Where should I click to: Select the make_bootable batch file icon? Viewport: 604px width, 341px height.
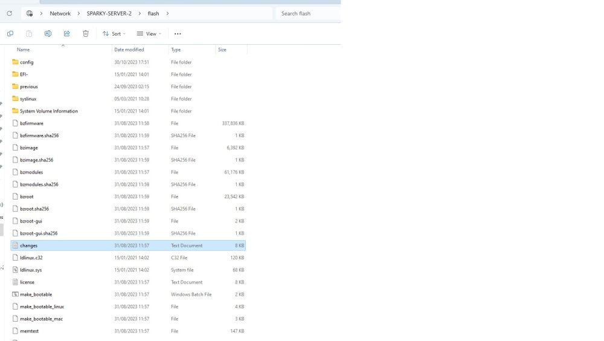(15, 294)
